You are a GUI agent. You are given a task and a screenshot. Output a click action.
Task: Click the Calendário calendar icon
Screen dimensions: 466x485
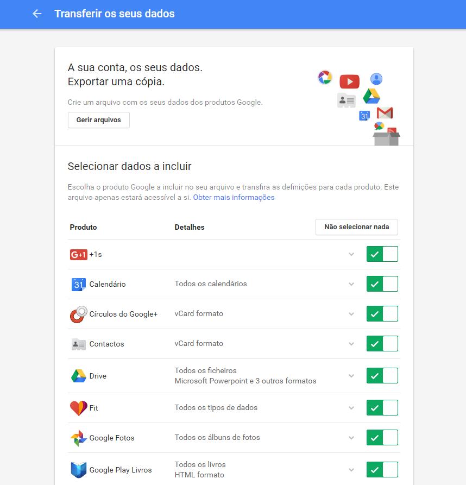[x=78, y=284]
